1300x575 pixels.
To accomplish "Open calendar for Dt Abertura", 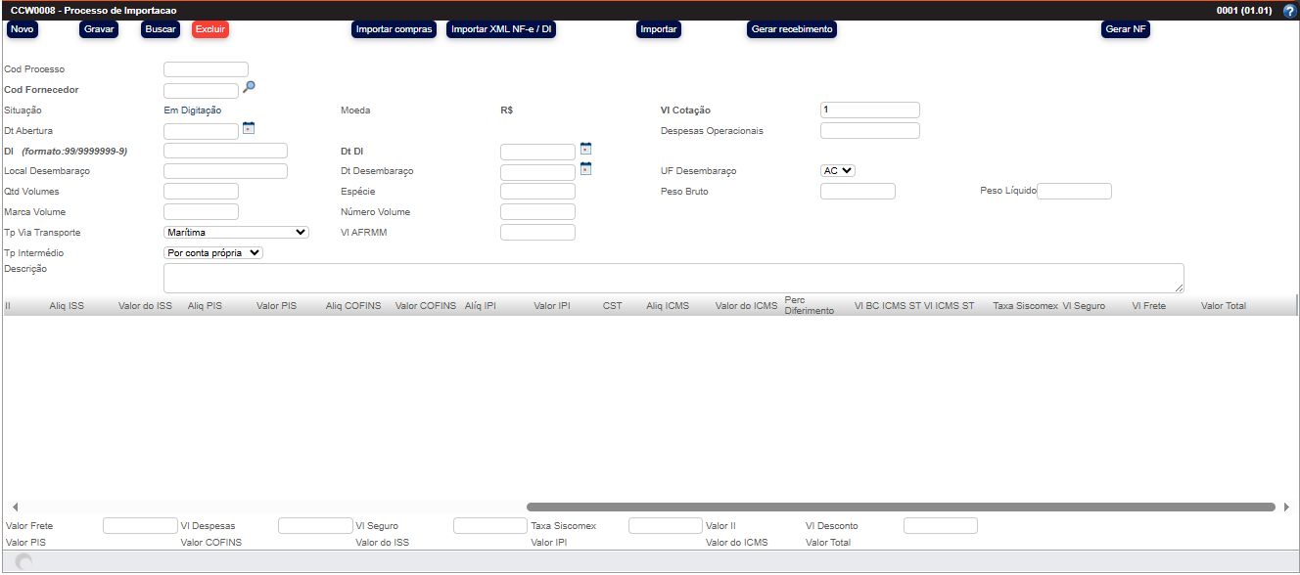I will point(249,128).
